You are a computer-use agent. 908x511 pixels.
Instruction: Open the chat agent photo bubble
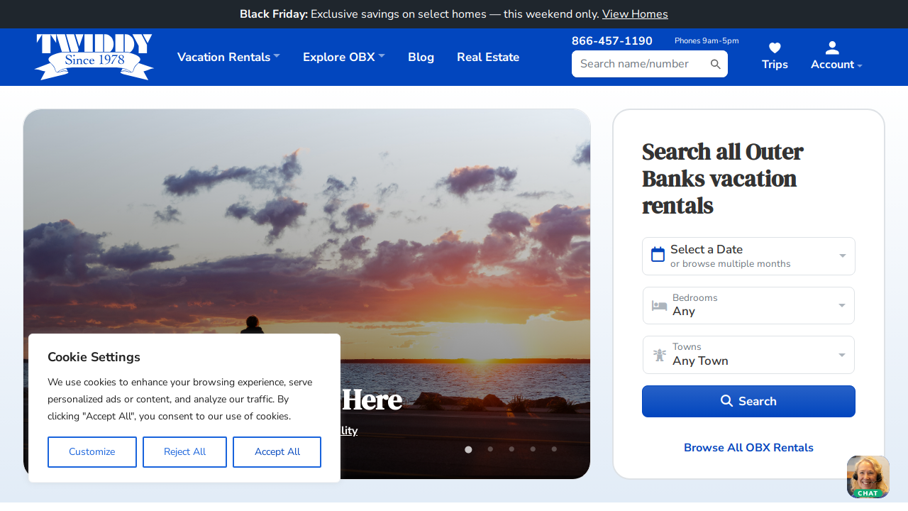[868, 477]
